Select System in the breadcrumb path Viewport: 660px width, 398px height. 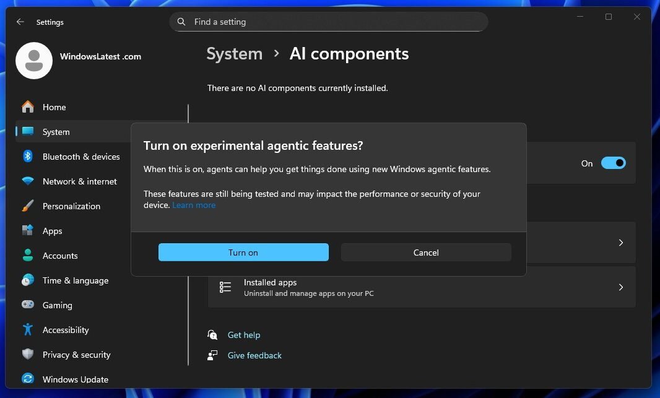tap(234, 54)
